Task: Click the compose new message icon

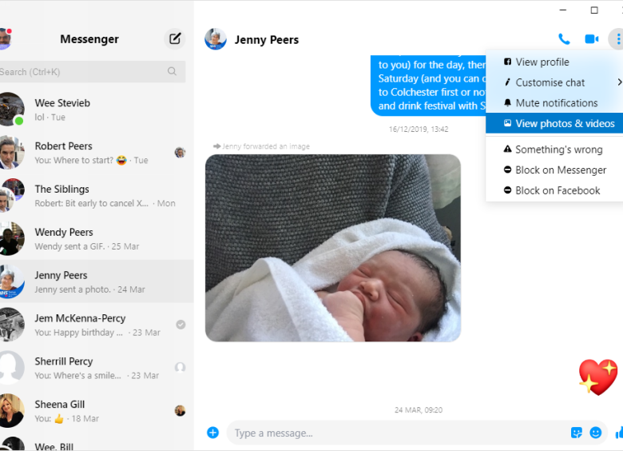Action: [x=175, y=38]
